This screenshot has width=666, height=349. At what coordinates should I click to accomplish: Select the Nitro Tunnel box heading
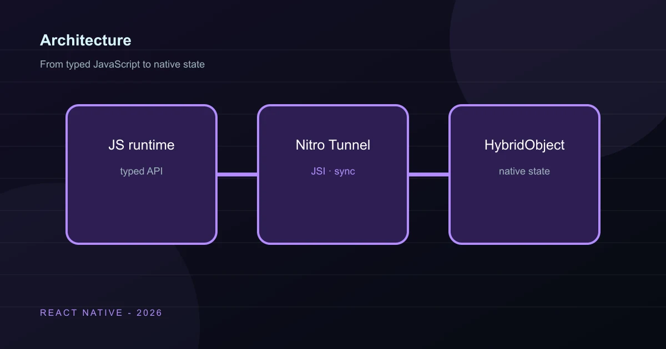(333, 145)
